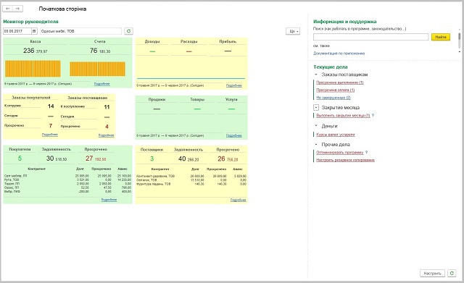Screen dimensions: 464x283
Task: Click the Настроить button
Action: pyautogui.click(x=432, y=274)
